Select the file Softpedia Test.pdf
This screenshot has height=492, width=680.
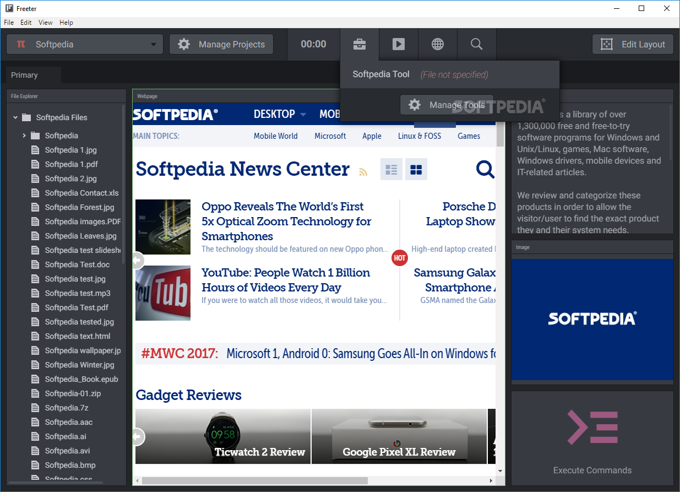click(x=77, y=307)
